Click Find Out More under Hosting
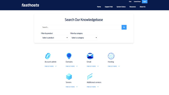Screen dimensions: 169x95 click(112, 66)
